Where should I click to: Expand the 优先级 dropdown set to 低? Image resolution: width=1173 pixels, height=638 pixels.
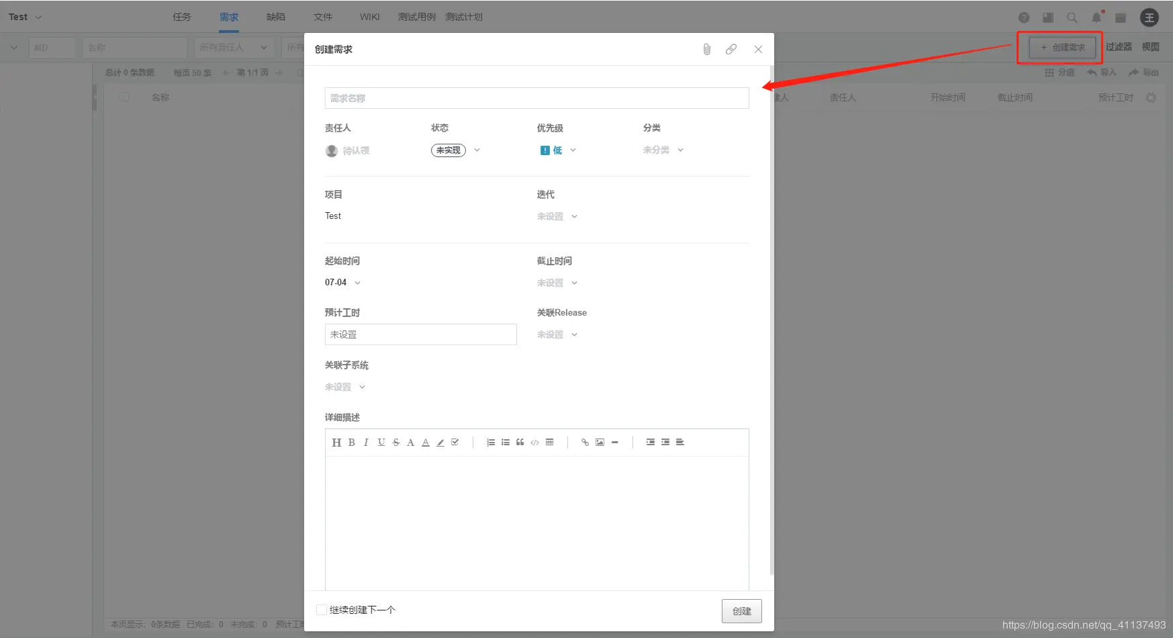coord(557,150)
